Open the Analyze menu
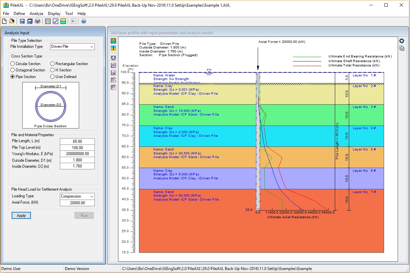 37,14
